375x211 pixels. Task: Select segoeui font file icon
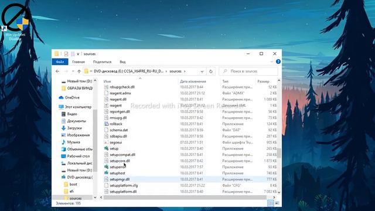(107, 142)
